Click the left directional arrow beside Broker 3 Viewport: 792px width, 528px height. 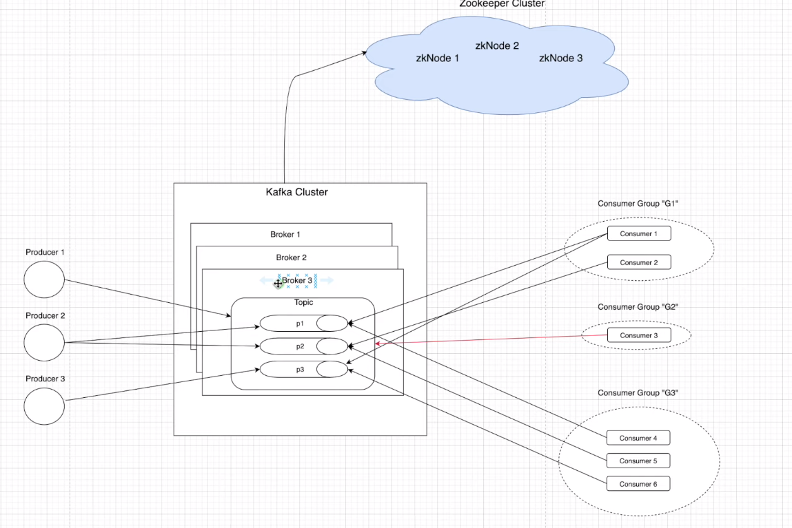265,280
